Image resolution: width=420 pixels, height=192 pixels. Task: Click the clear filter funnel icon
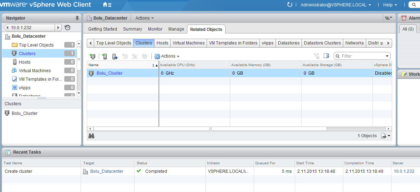[x=317, y=56]
